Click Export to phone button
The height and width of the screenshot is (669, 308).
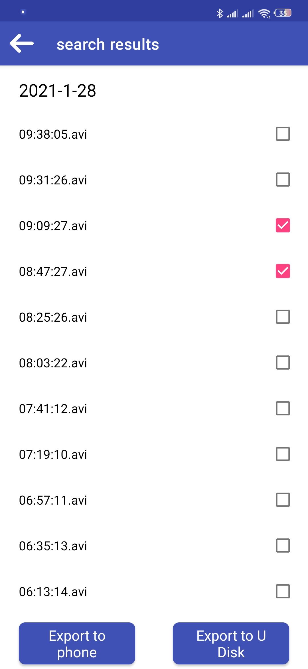[77, 643]
